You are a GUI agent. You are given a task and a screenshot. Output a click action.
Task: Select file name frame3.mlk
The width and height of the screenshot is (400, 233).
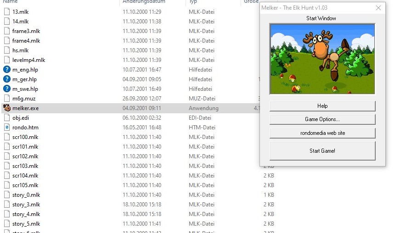(x=26, y=31)
